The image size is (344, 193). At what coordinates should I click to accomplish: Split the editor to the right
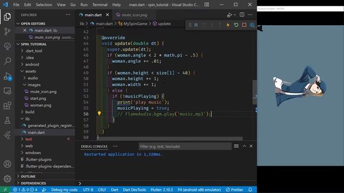(242, 14)
